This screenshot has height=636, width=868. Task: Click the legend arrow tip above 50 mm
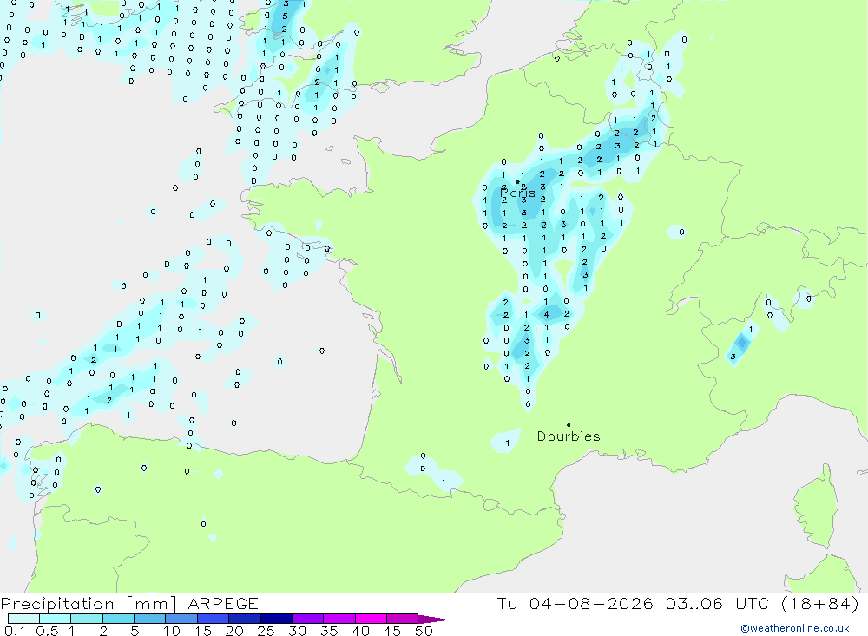pos(435,620)
